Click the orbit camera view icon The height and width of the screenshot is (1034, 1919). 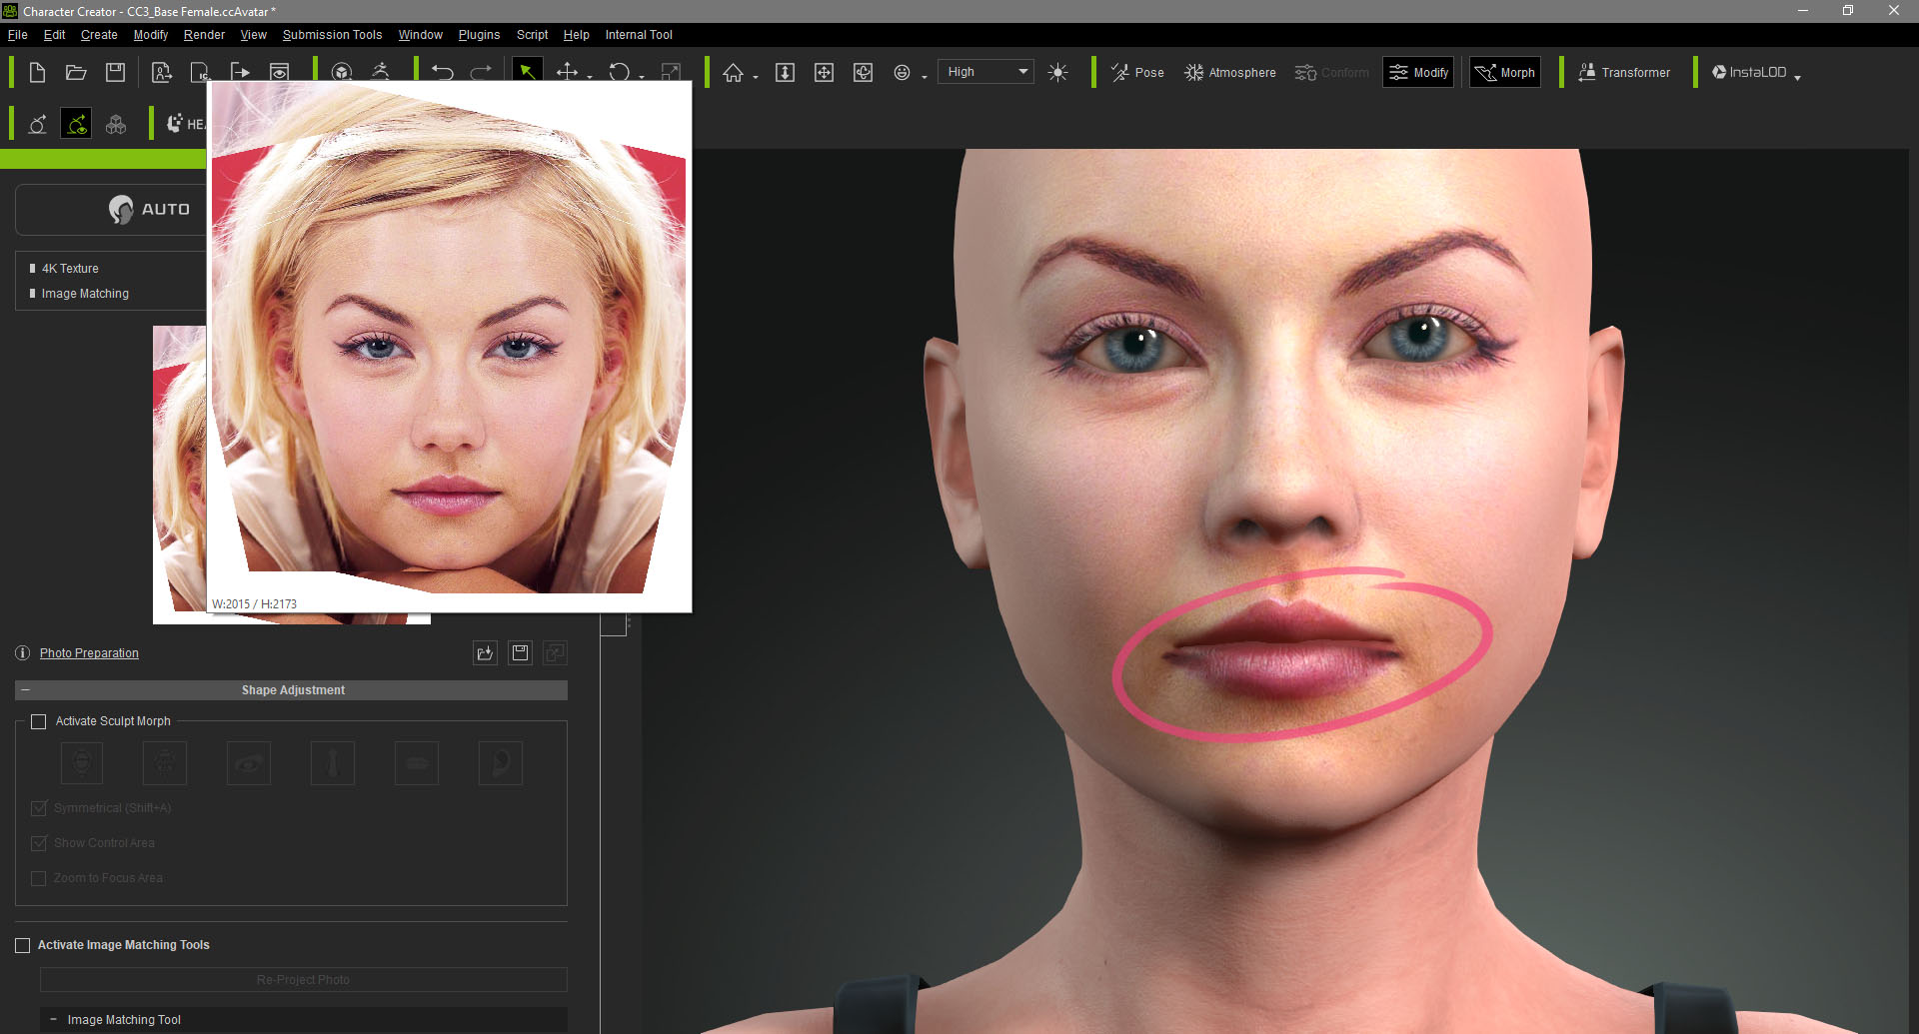[863, 72]
